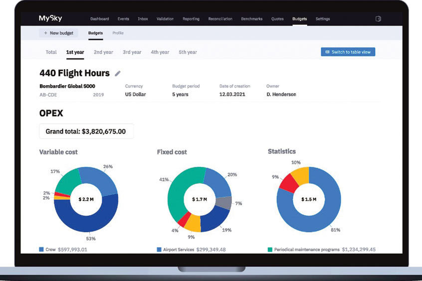Click the blue Crew legend swatch

coord(41,249)
